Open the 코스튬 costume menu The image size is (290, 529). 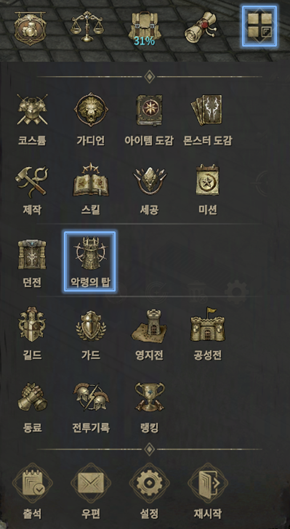point(32,119)
